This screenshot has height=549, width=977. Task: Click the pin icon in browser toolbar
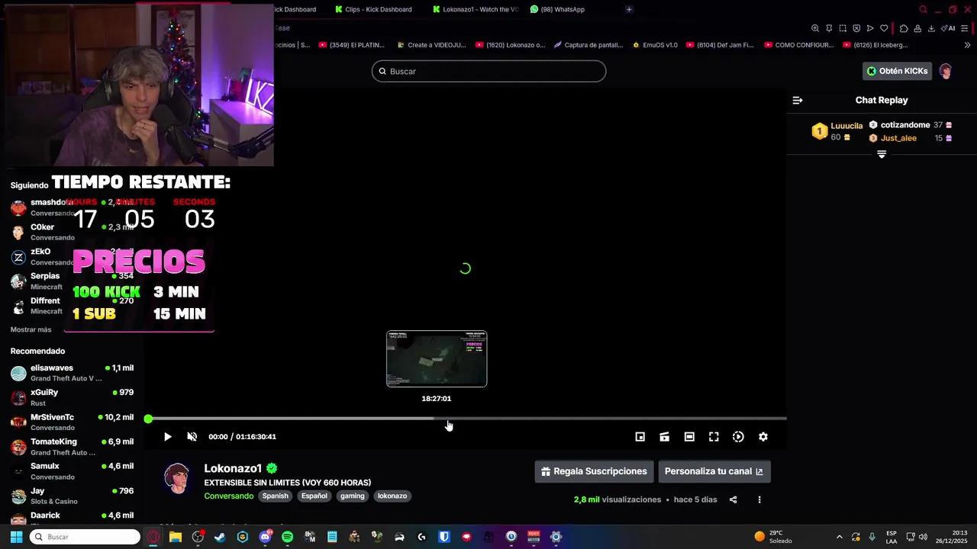(829, 28)
